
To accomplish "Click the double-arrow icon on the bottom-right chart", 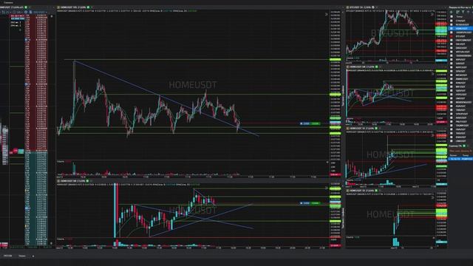I will [x=432, y=198].
